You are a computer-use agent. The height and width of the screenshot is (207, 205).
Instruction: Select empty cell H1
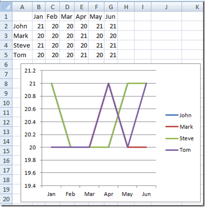126,16
